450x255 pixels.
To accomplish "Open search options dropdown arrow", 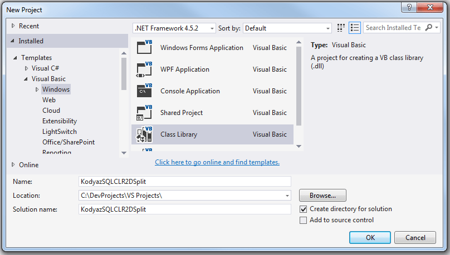I will (437, 27).
